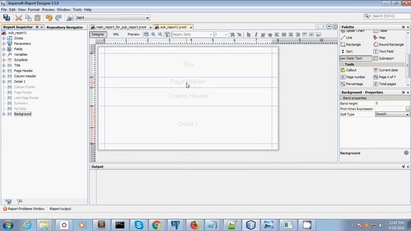Viewport: 411px width, 231px height.
Task: Zoom out on the report designer
Action: point(160,34)
